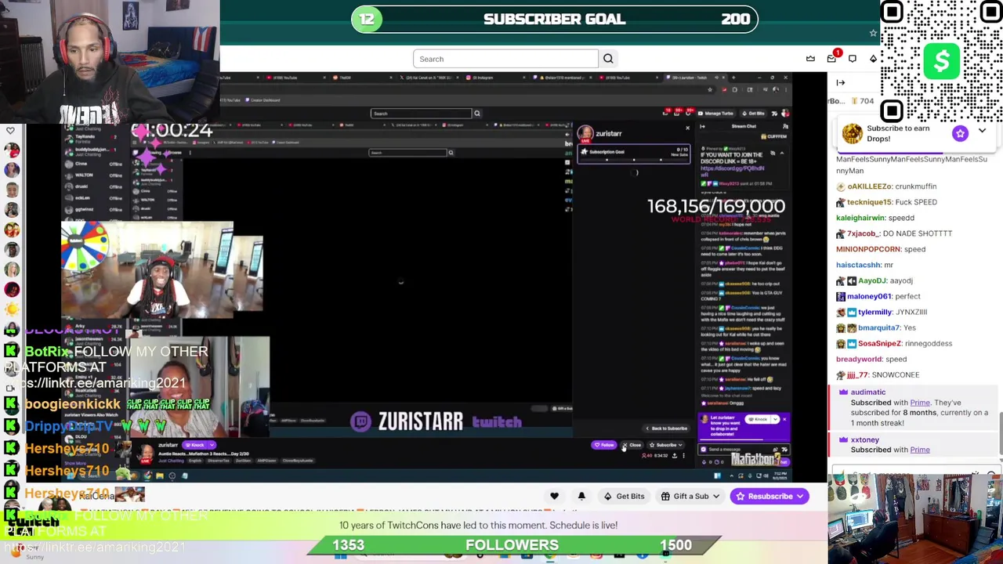Click username MINIONPOPCORN in chat
Image resolution: width=1003 pixels, height=564 pixels.
[868, 249]
